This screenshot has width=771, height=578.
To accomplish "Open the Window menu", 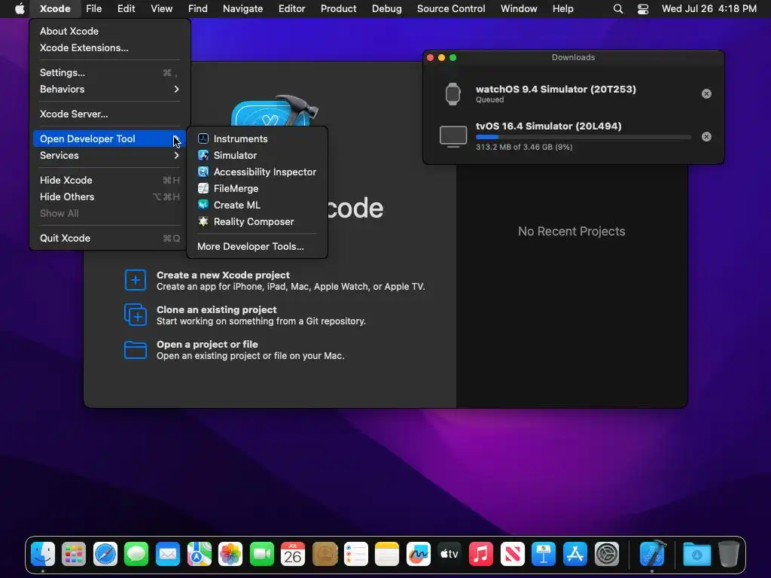I will 519,9.
